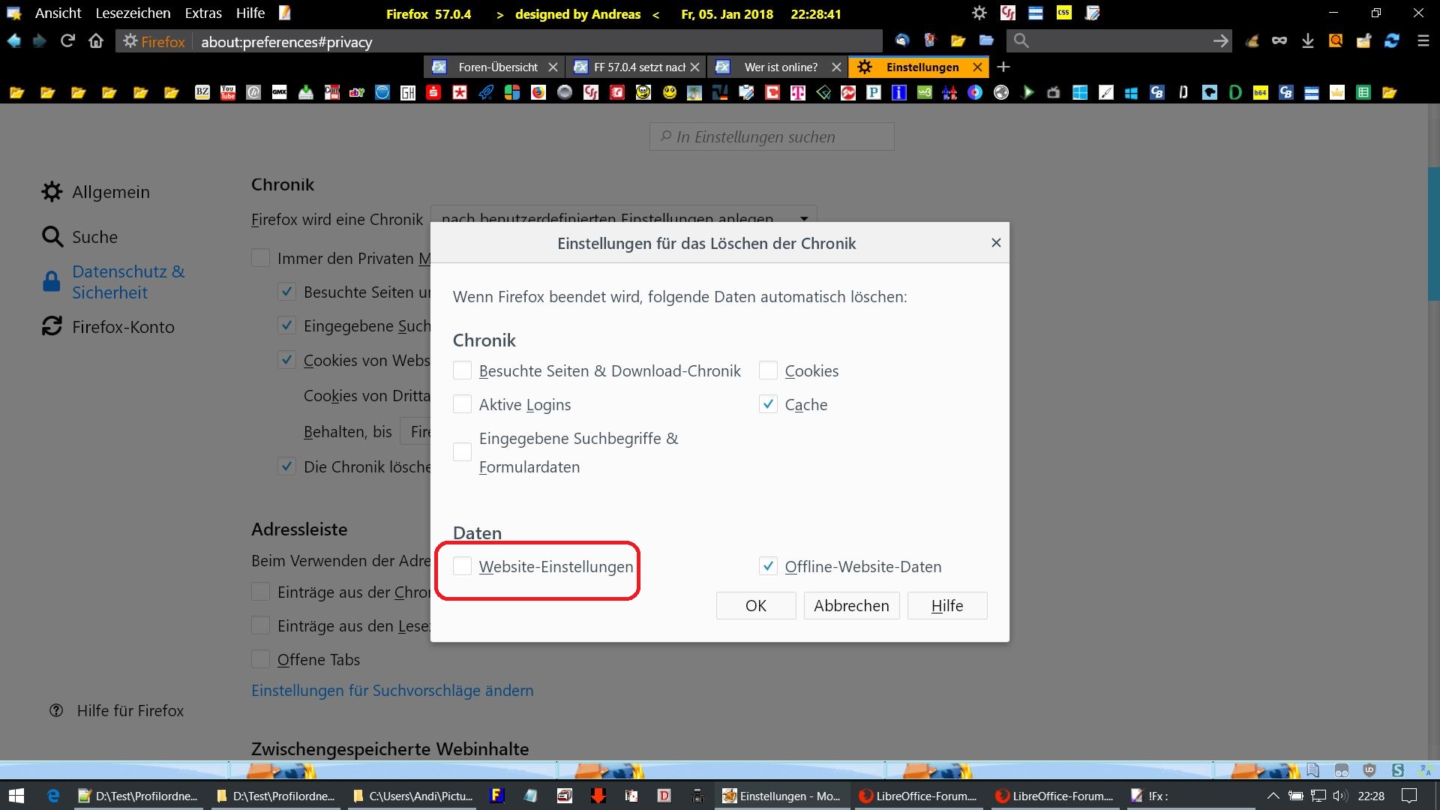Screen dimensions: 1440x810
Task: Check the Aktive Logins checkbox
Action: [x=463, y=405]
